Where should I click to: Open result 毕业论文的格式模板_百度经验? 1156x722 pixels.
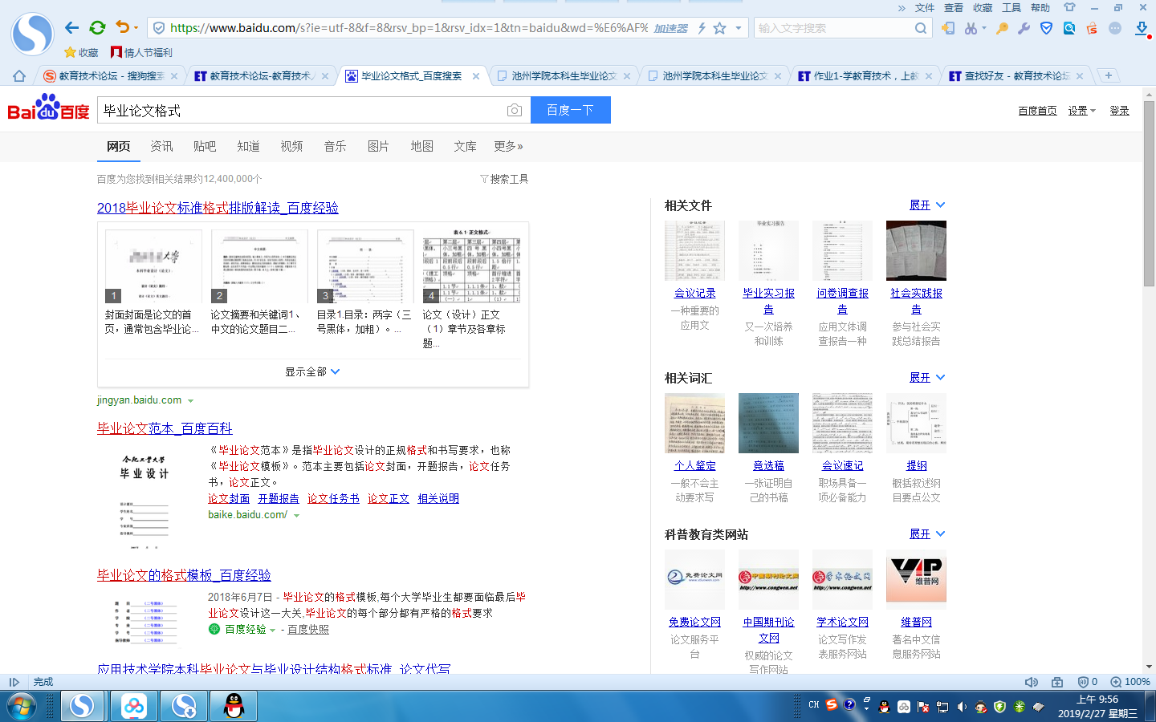tap(184, 575)
